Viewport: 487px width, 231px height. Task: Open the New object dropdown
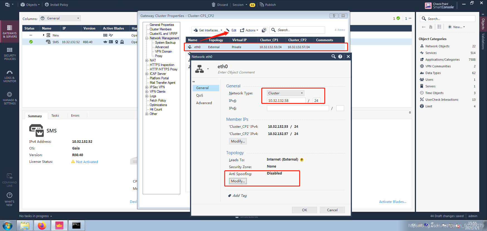(x=456, y=27)
